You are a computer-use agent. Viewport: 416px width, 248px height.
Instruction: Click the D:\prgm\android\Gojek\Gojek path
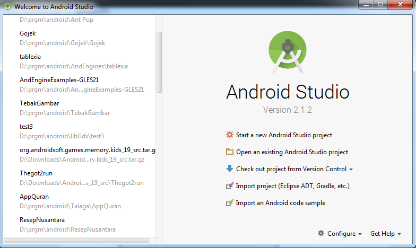pyautogui.click(x=63, y=43)
